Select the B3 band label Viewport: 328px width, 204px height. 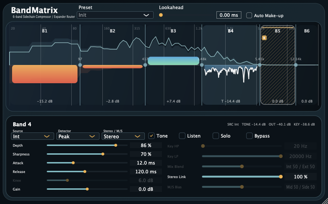pyautogui.click(x=173, y=31)
